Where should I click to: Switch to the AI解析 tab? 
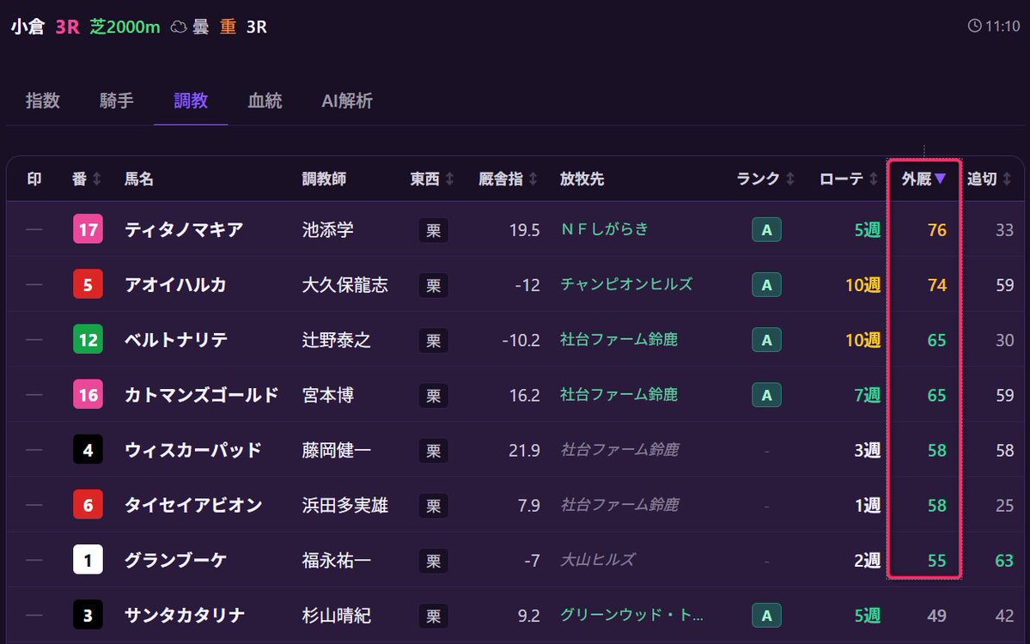(x=347, y=100)
